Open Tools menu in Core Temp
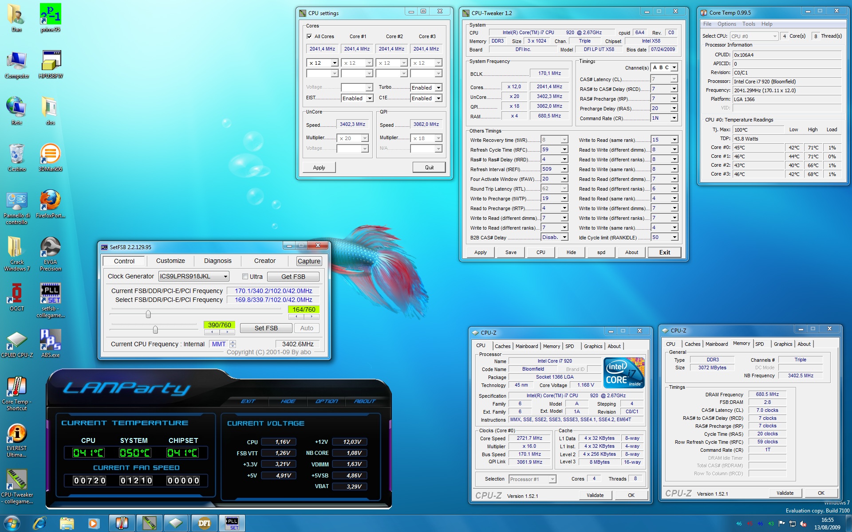 point(749,24)
